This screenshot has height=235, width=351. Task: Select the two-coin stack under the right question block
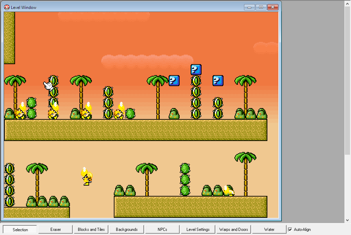[218, 108]
